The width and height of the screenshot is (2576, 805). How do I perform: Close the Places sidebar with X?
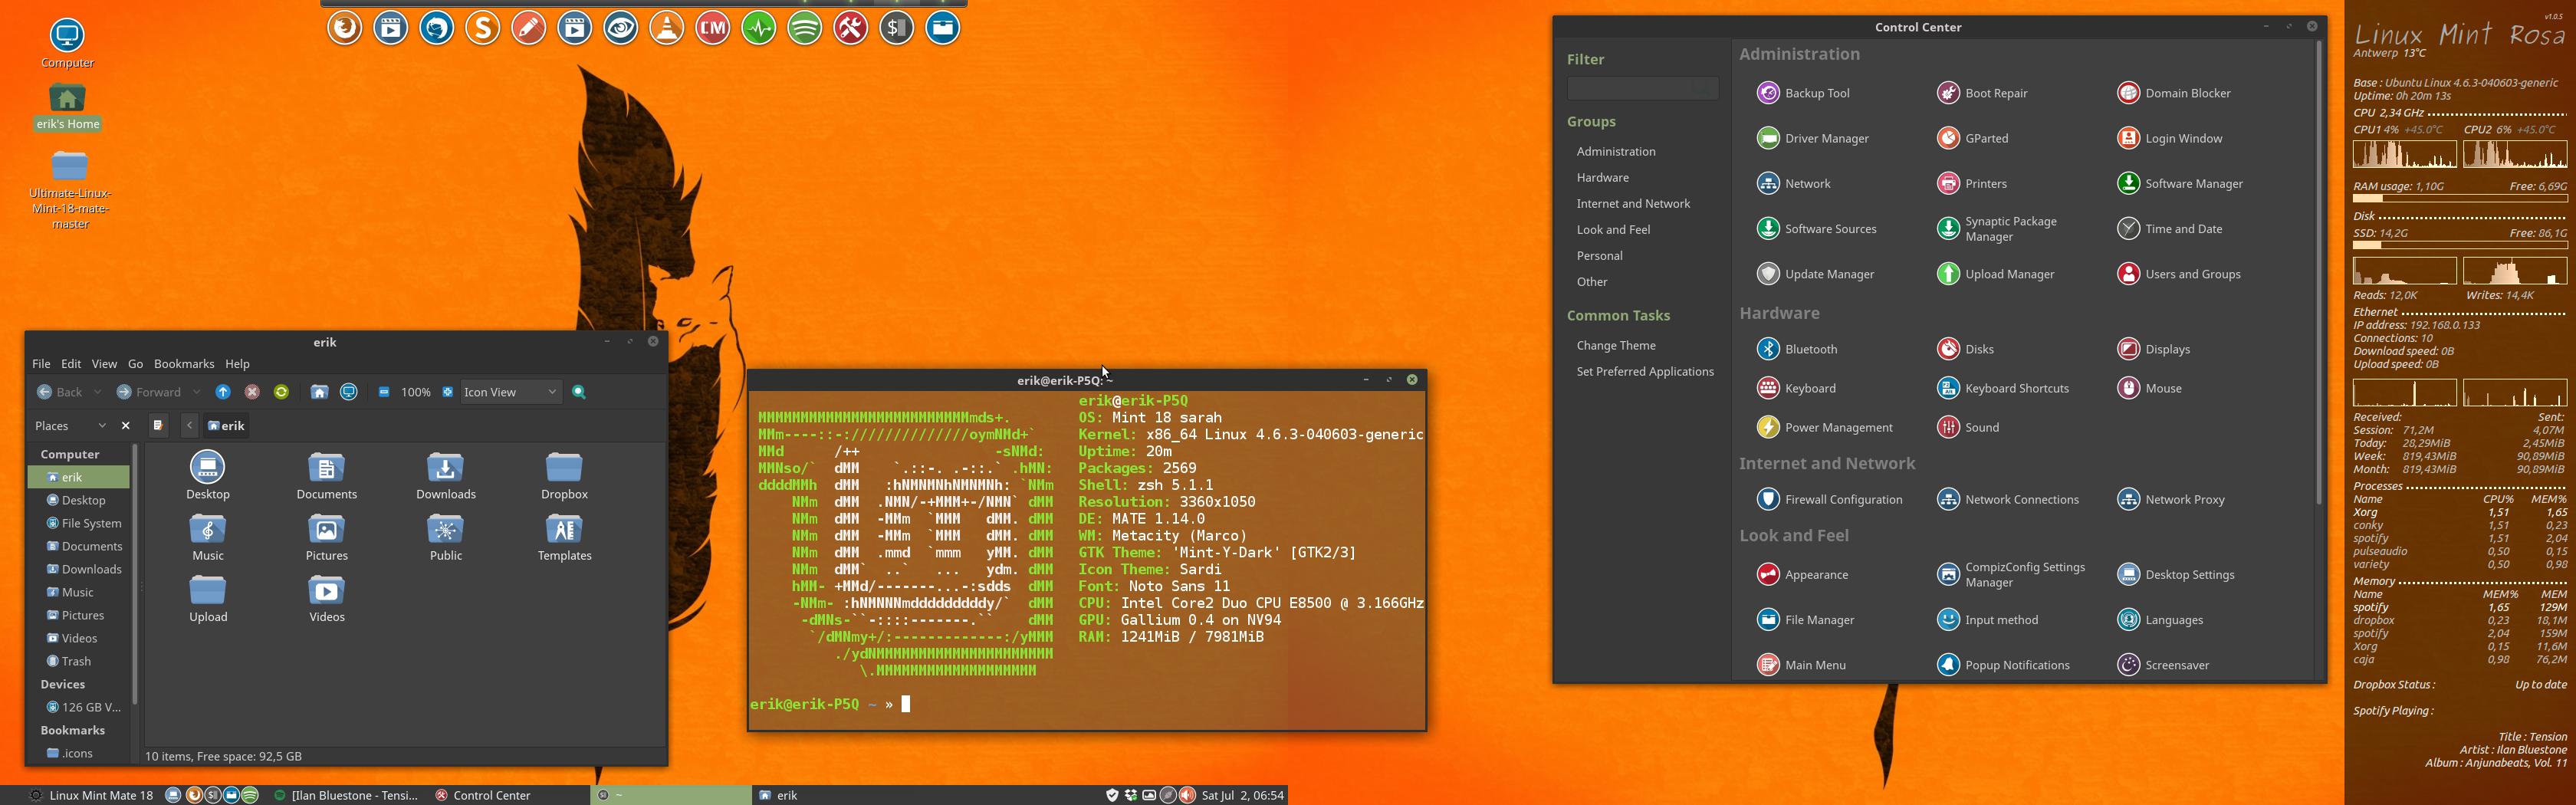pyautogui.click(x=125, y=426)
